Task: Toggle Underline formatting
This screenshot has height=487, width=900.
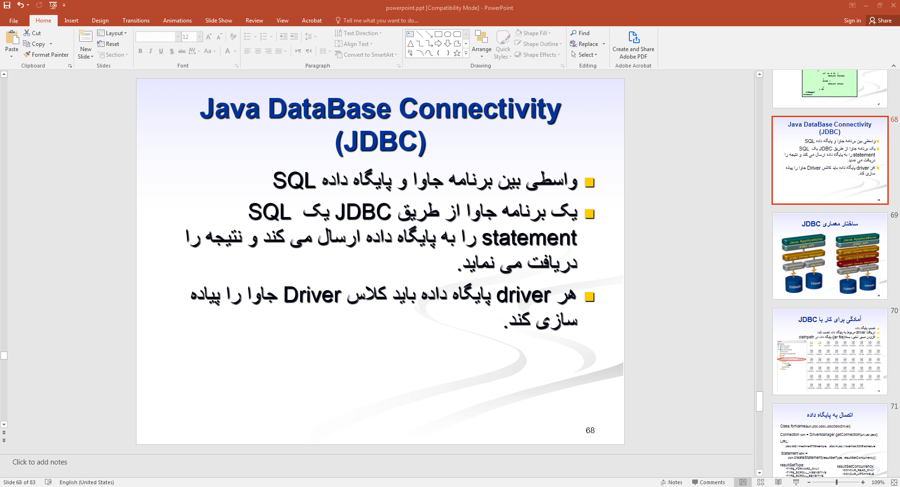Action: (x=161, y=51)
